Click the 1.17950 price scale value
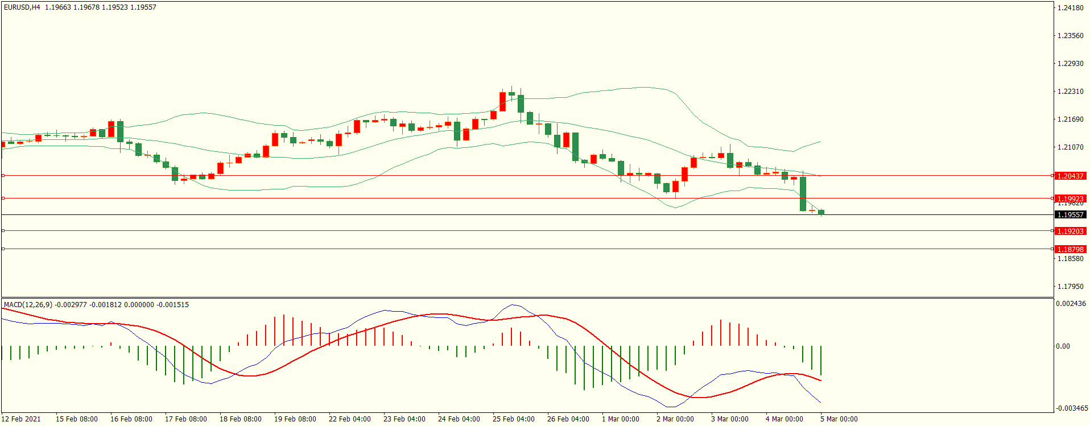The image size is (1090, 426). tap(1070, 287)
